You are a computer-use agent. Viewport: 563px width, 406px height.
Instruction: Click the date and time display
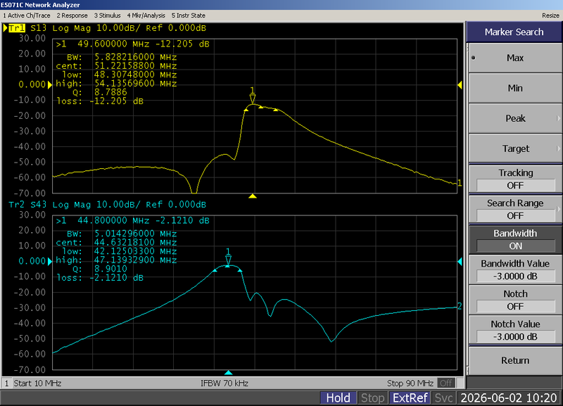point(508,398)
